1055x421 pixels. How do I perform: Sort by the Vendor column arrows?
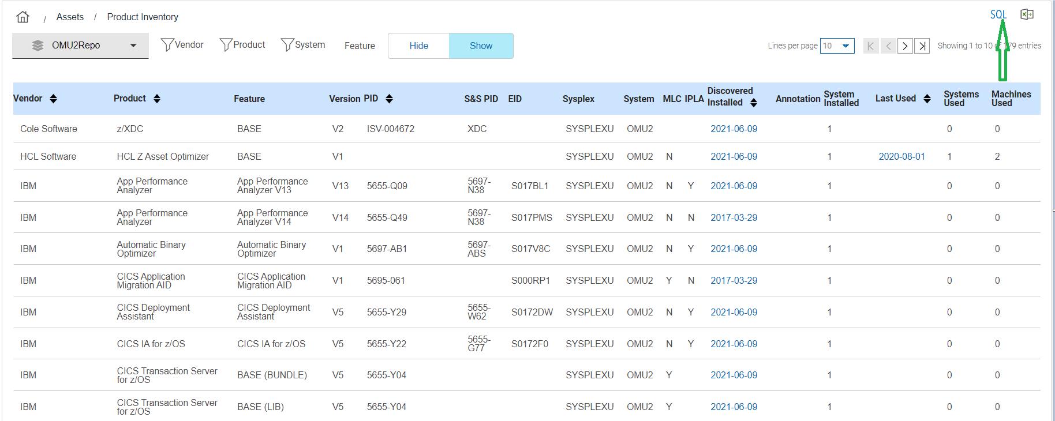pyautogui.click(x=54, y=99)
